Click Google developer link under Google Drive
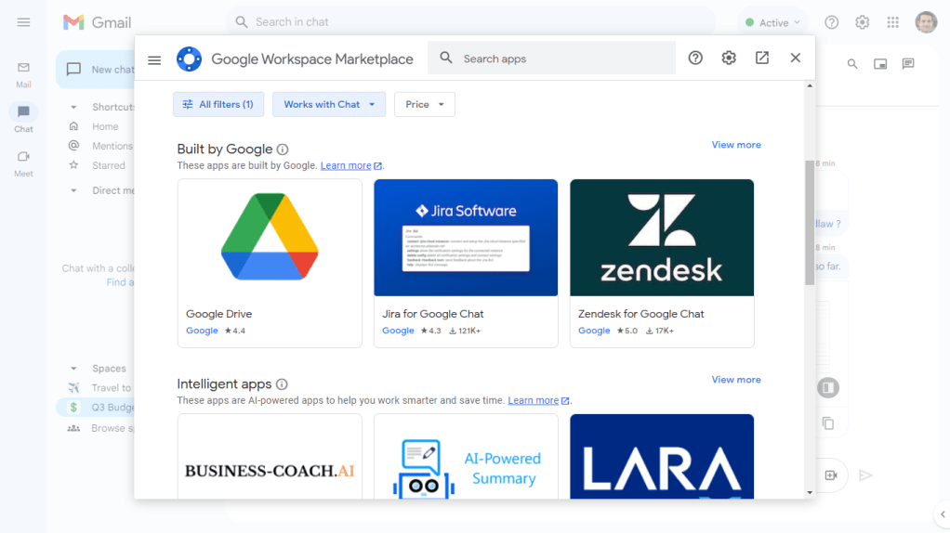The height and width of the screenshot is (533, 950). tap(202, 331)
